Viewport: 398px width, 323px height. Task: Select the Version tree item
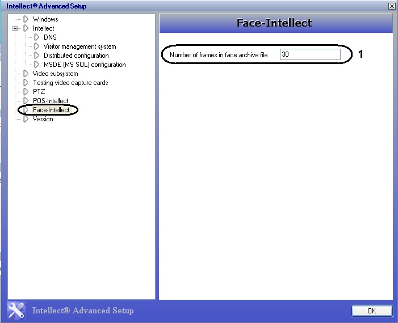(43, 119)
